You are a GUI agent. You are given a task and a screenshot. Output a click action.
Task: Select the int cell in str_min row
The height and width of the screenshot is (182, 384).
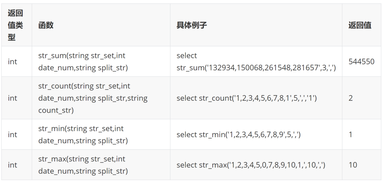[12, 135]
